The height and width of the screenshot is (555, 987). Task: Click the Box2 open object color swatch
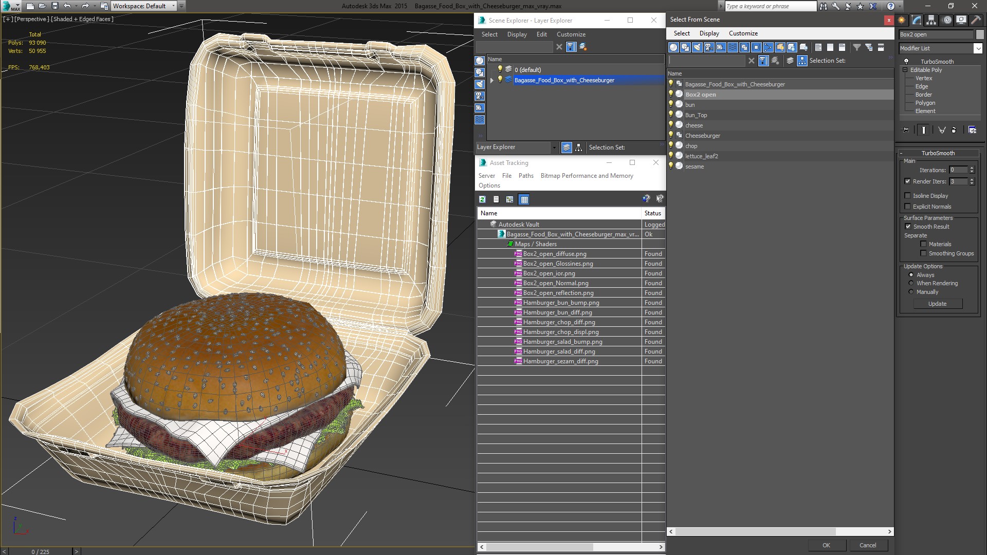979,34
